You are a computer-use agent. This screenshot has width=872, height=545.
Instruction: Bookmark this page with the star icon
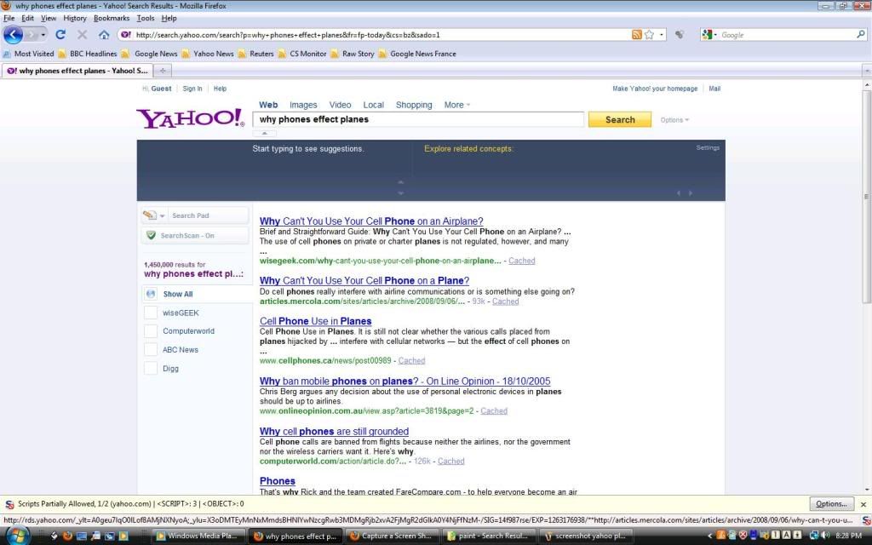click(649, 34)
